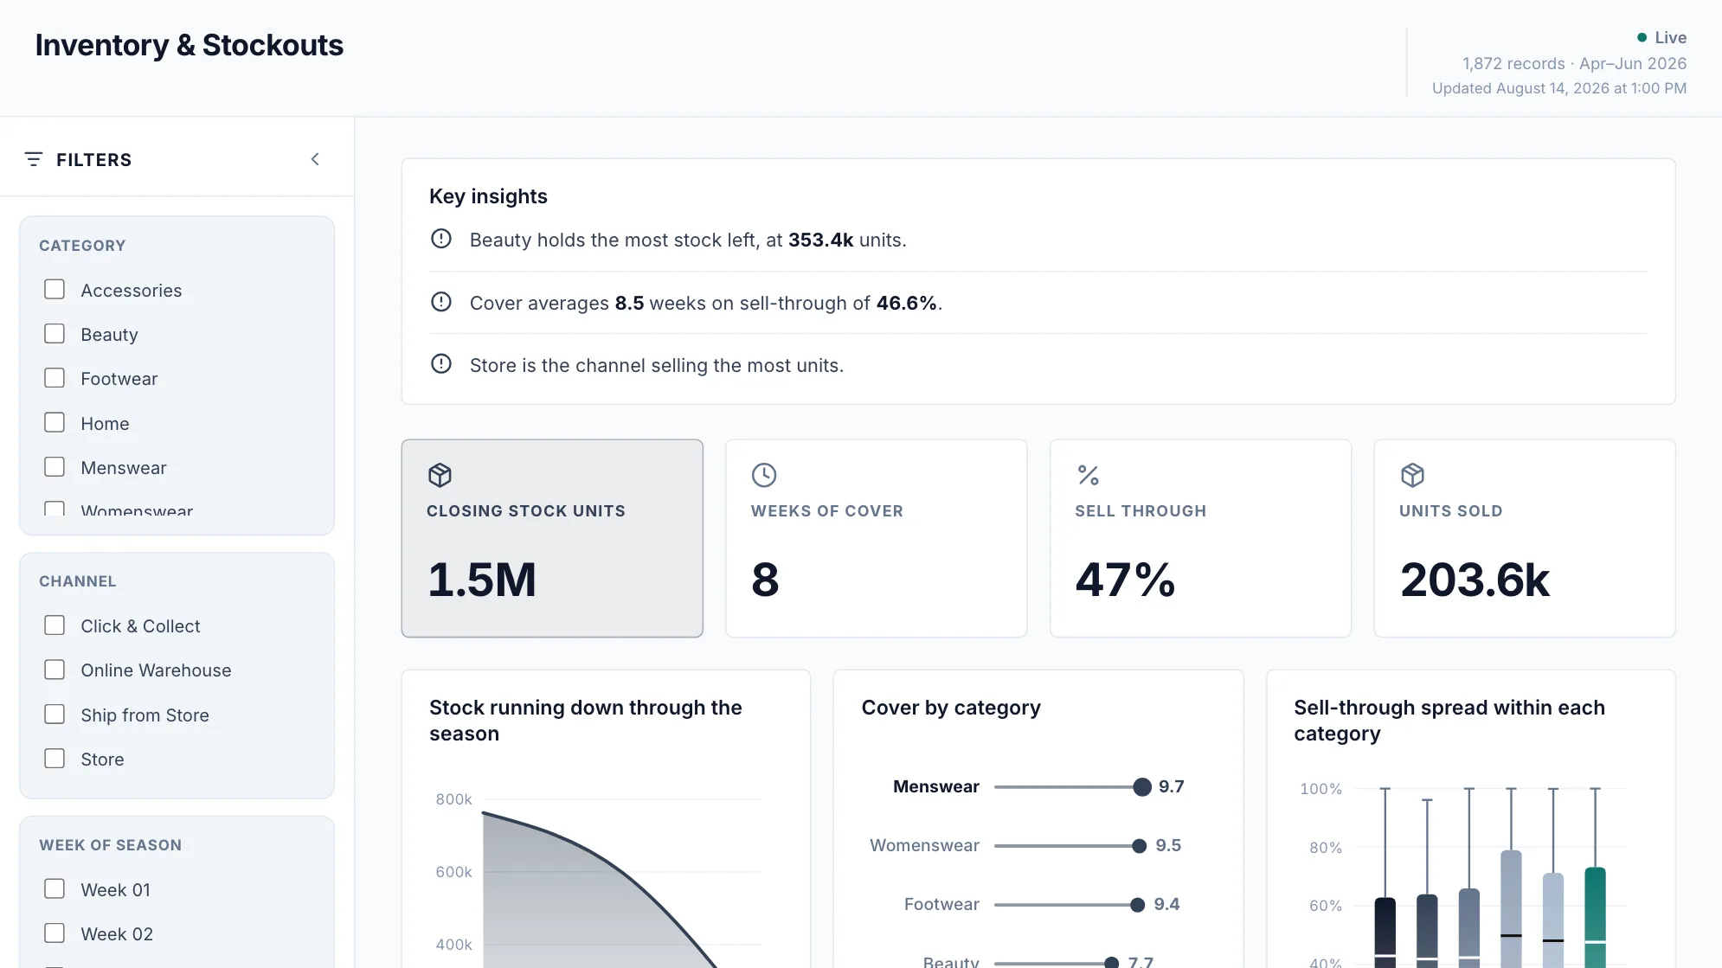The height and width of the screenshot is (968, 1722).
Task: Check the Footwear category filter
Action: (x=55, y=378)
